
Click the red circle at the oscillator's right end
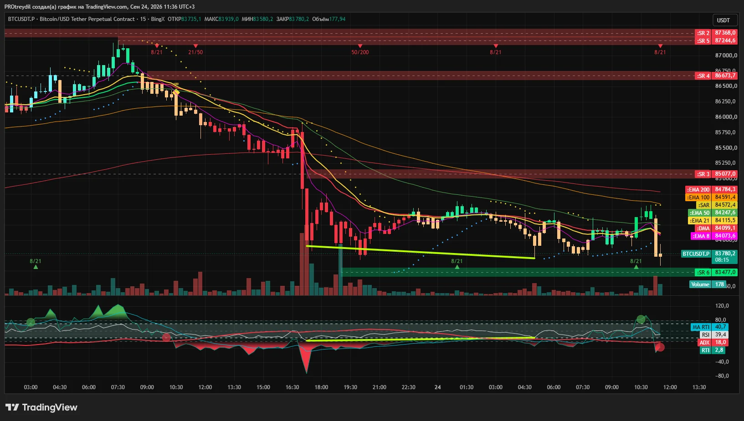click(660, 347)
